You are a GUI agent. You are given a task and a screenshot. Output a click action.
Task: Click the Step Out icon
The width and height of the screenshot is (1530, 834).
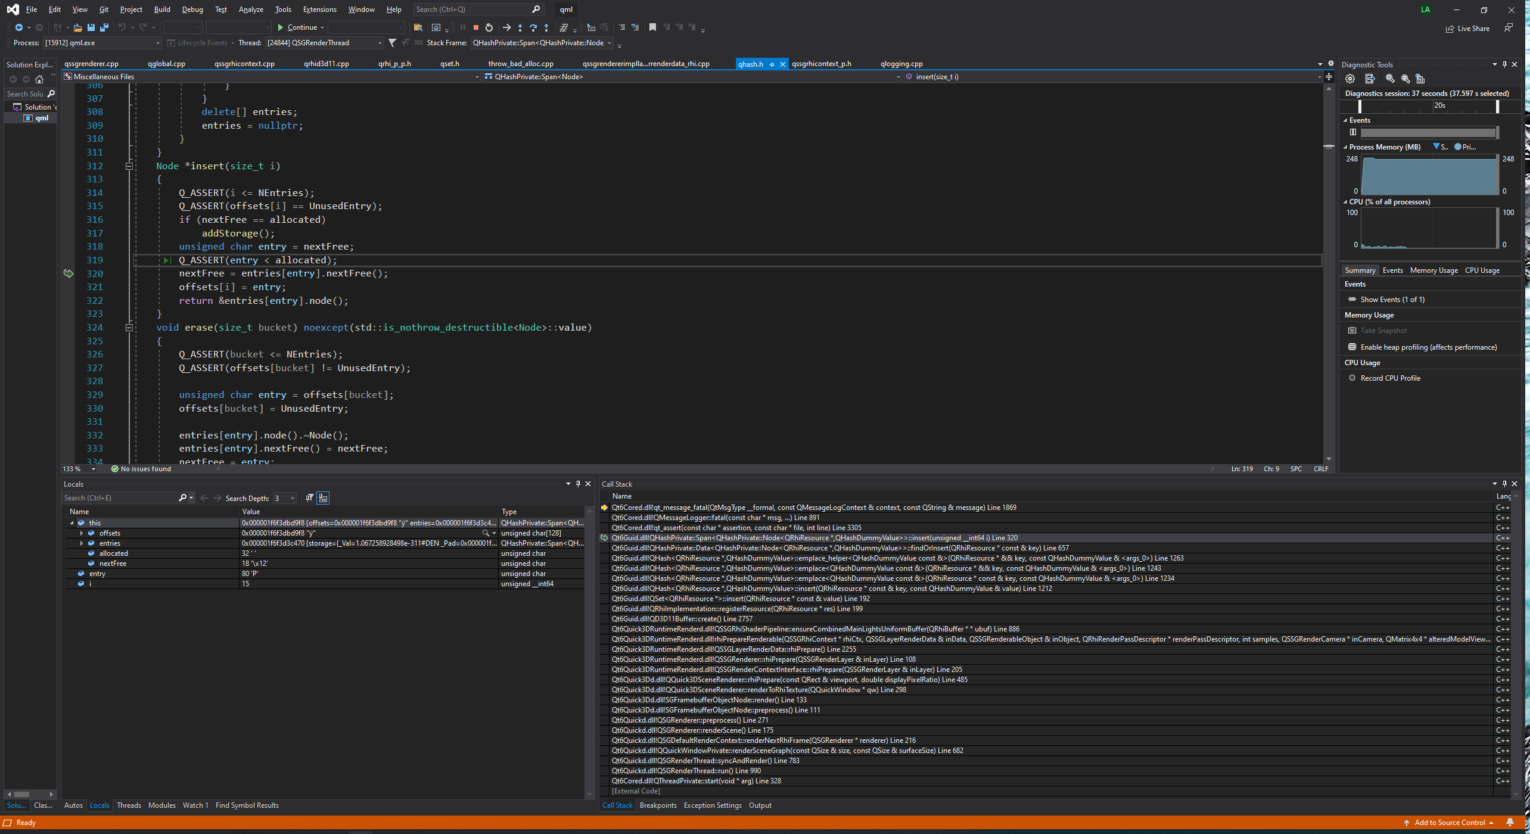pos(546,27)
